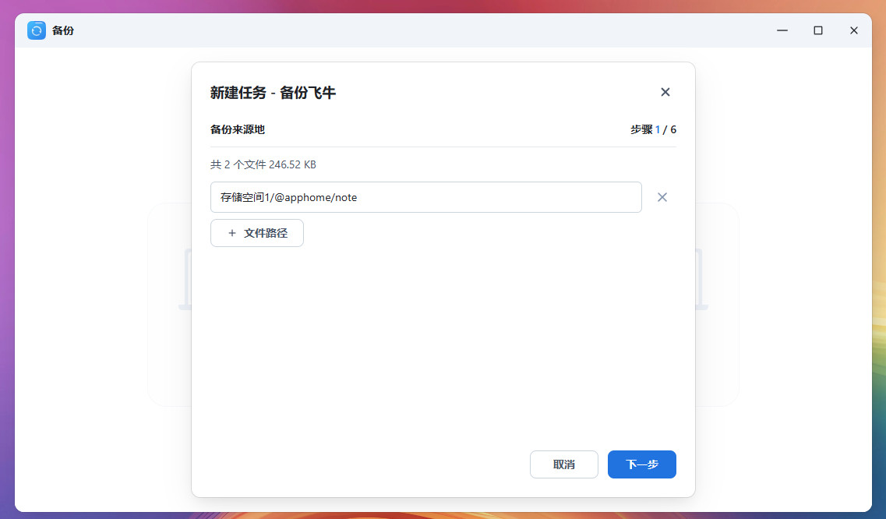The image size is (886, 519).
Task: Click the backup path input field
Action: [425, 197]
